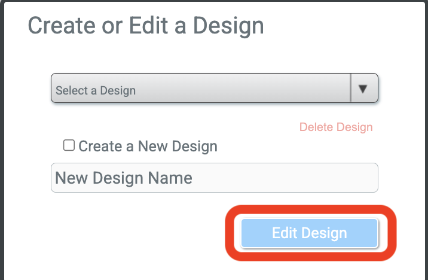The image size is (428, 280).
Task: Confirm by clicking the highlighted Edit Design button
Action: point(309,233)
